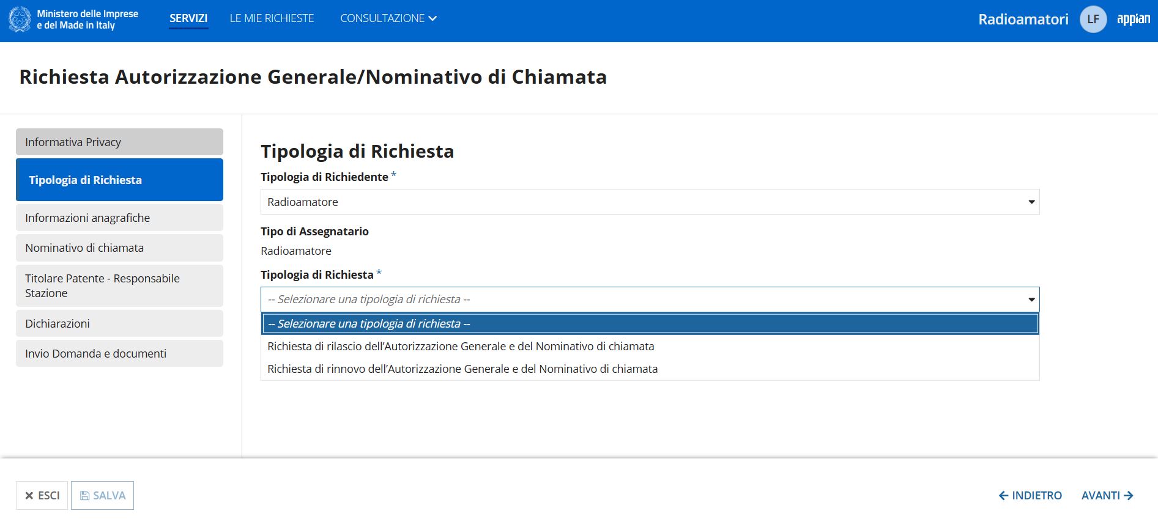Click the Ministero delle Imprese emblem logo
1158x522 pixels.
pos(20,20)
